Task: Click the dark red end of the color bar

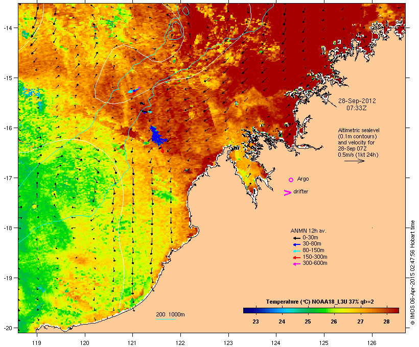Action: point(396,310)
